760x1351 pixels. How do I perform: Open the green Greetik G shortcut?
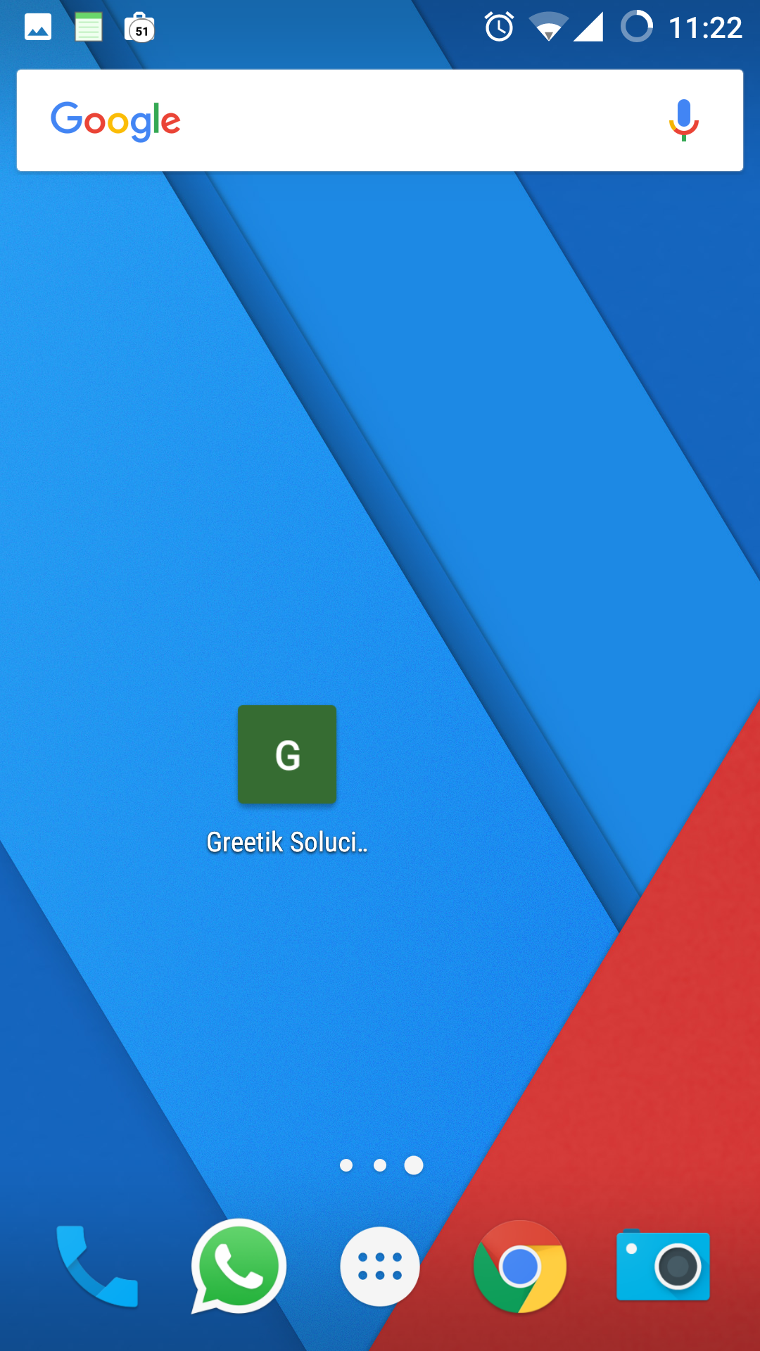pos(287,754)
